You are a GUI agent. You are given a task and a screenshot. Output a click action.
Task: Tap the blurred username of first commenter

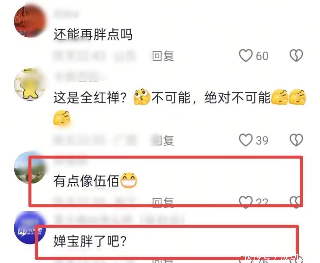(x=66, y=14)
